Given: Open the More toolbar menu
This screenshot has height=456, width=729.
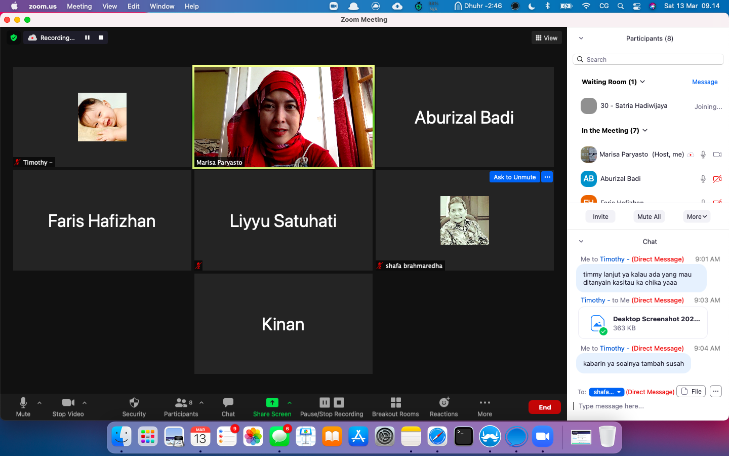Looking at the screenshot, I should 485,407.
